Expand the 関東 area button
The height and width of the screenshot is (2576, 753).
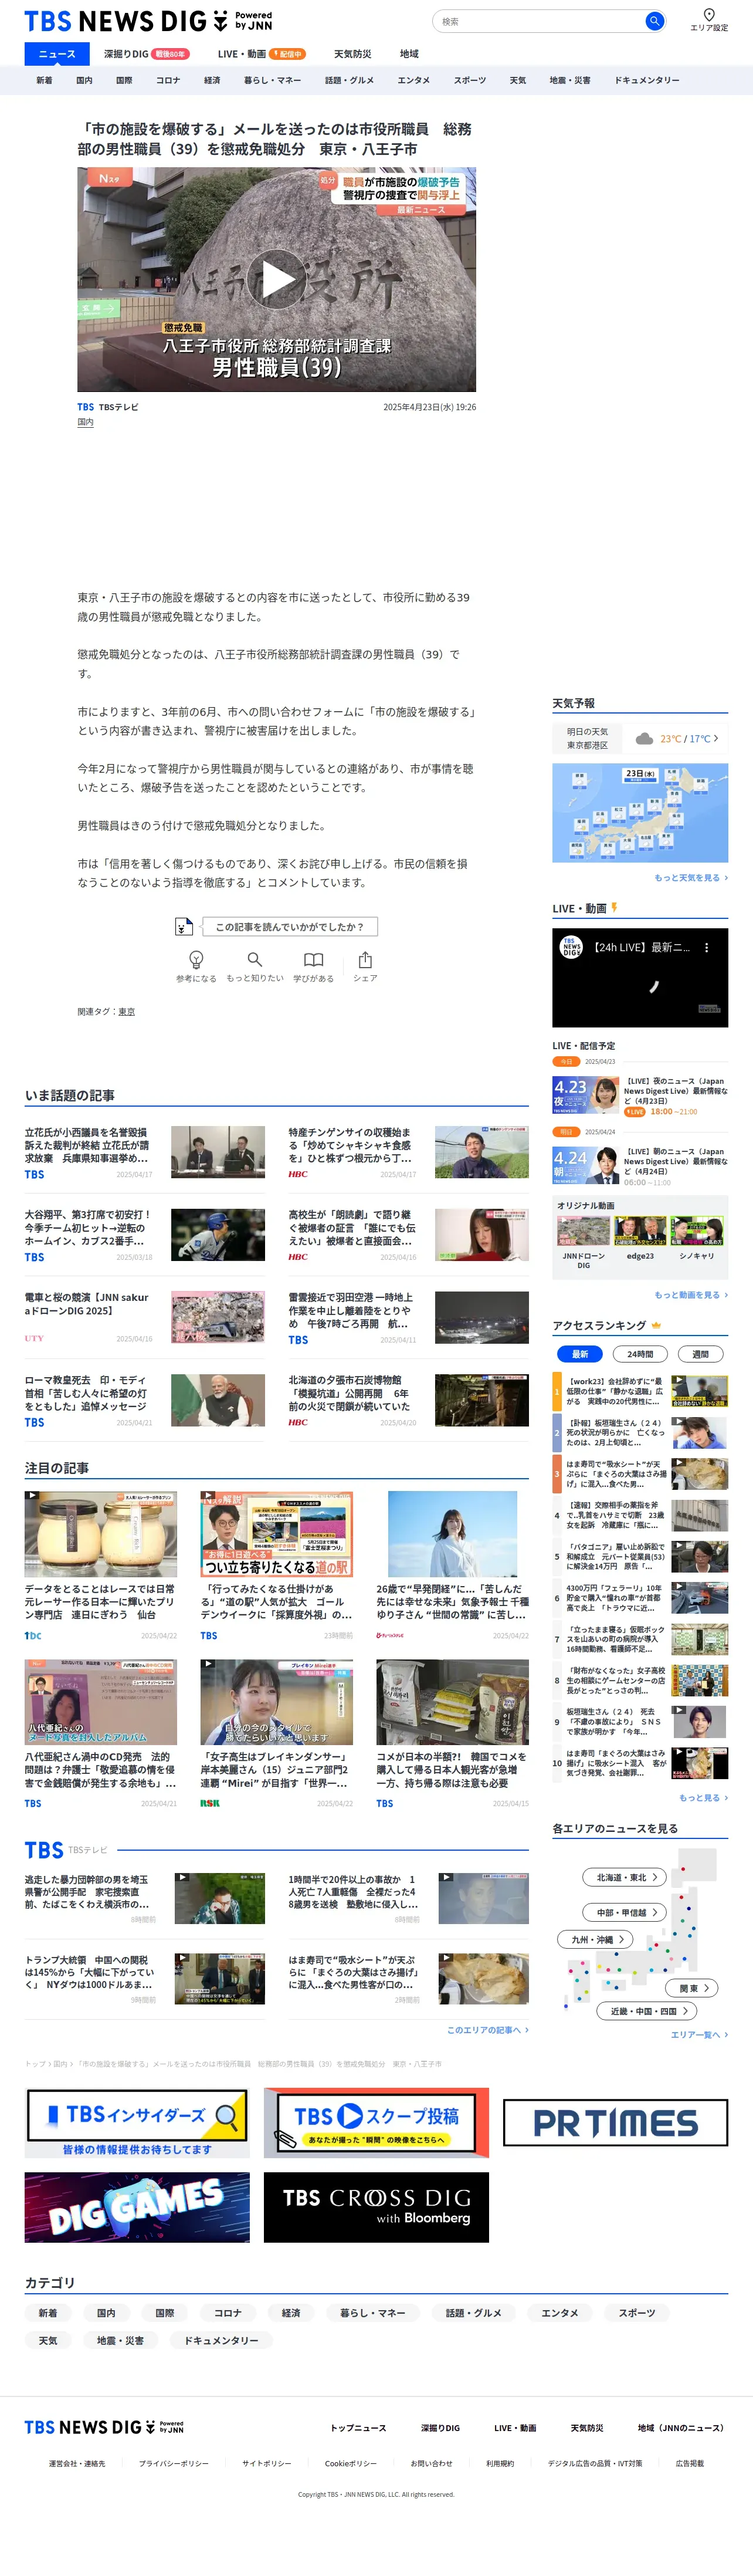[x=692, y=1988]
